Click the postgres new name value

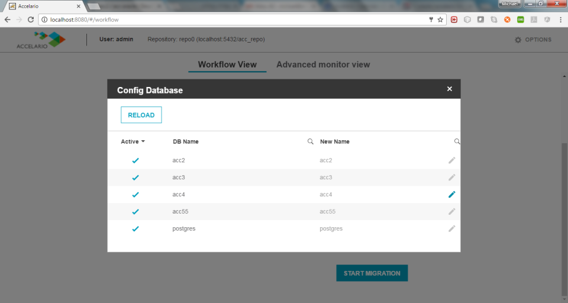click(x=331, y=228)
